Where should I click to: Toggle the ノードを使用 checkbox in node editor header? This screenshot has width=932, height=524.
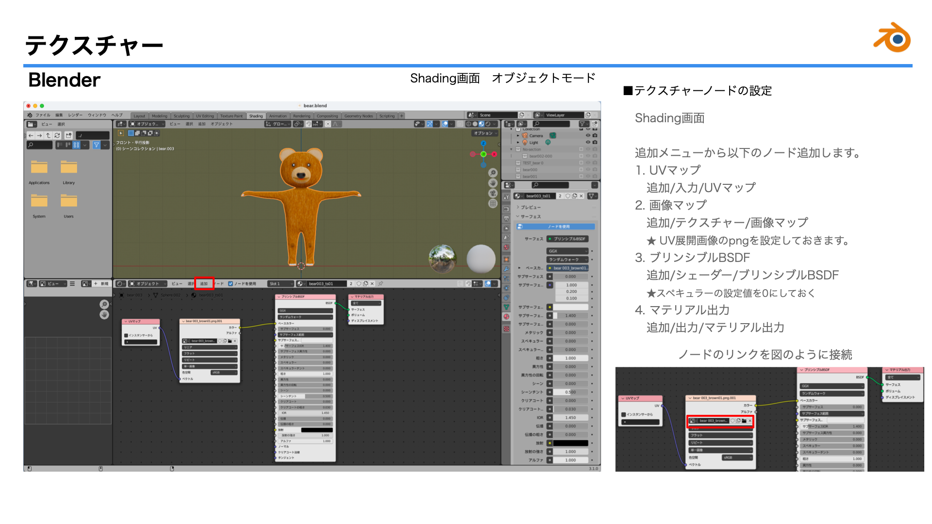pos(231,283)
